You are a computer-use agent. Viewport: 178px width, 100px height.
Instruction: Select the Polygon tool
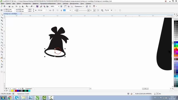(x=2, y=39)
